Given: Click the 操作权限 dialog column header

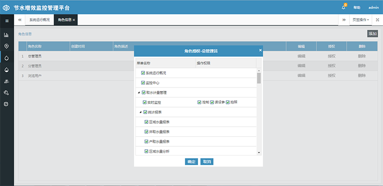Looking at the screenshot, I should click(x=225, y=63).
